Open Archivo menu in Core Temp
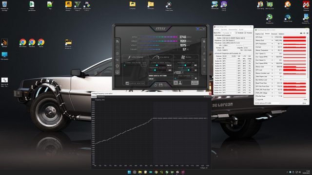This screenshot has height=175, width=312. [x=216, y=30]
